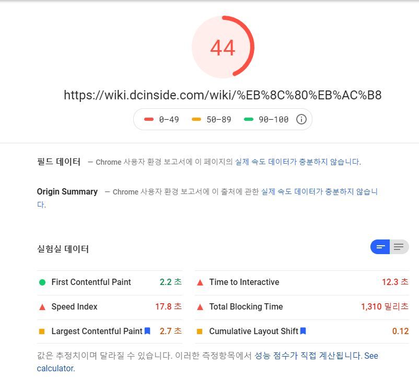The height and width of the screenshot is (377, 419).
Task: Click the green 90–100 legend swatch
Action: (249, 119)
